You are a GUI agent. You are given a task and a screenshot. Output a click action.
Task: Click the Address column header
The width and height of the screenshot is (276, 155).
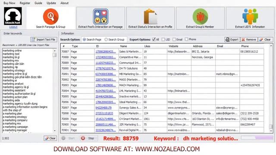tap(203, 46)
